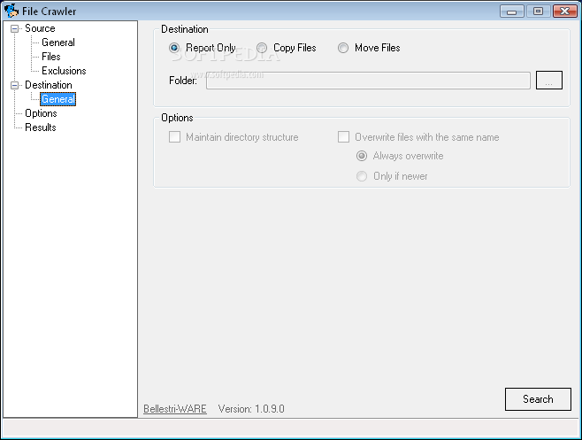Choose the Always overwrite radio option
Viewport: 582px width, 440px height.
tap(362, 156)
